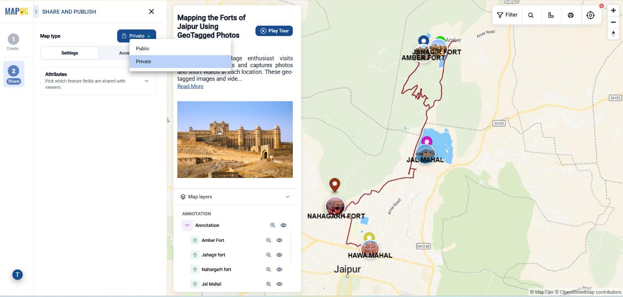Screen dimensions: 623x297
Task: Select Jal Mahal location pin icon in list
Action: click(x=195, y=284)
